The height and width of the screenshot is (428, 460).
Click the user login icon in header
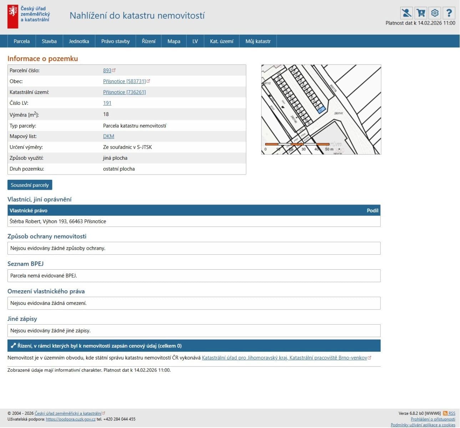(406, 13)
